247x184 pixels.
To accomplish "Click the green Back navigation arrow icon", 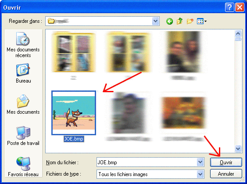I will coord(169,21).
